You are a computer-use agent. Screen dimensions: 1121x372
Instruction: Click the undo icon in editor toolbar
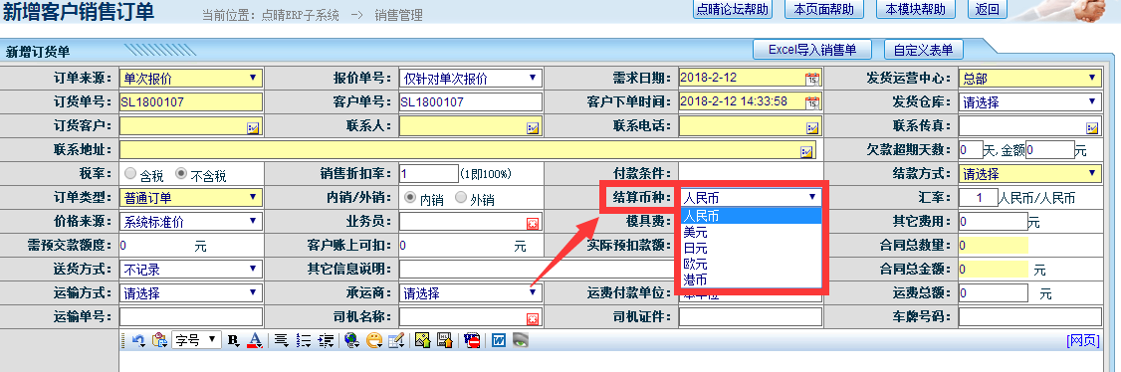[138, 340]
